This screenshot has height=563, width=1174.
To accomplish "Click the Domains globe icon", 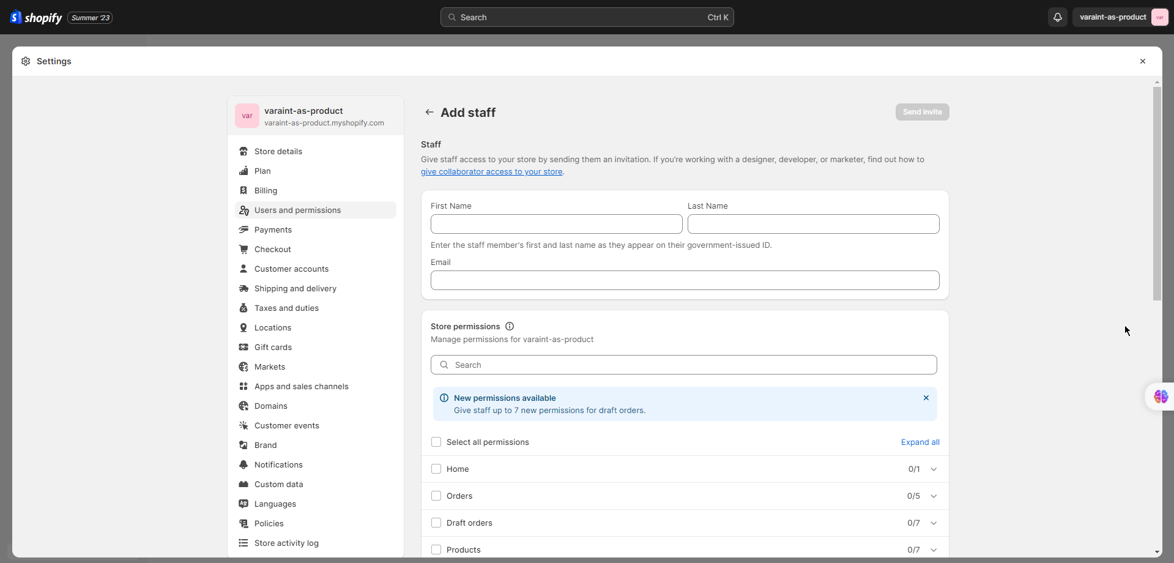I will point(243,406).
